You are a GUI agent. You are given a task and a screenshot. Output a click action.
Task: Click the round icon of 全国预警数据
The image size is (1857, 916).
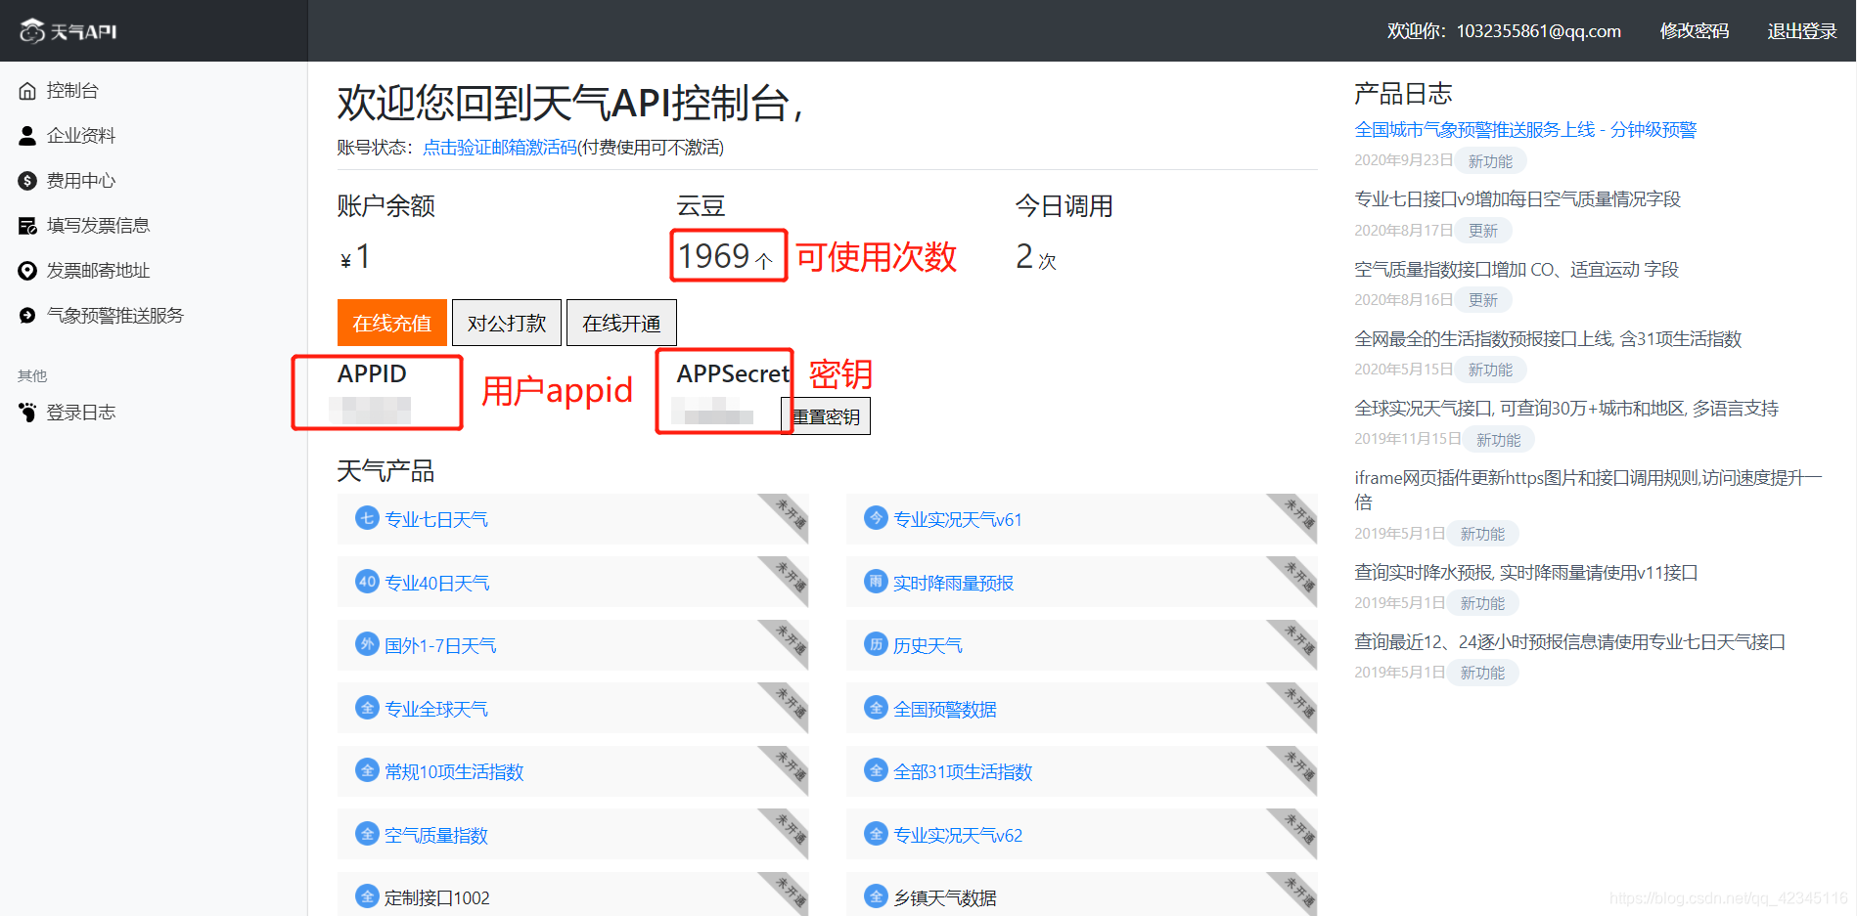click(876, 708)
